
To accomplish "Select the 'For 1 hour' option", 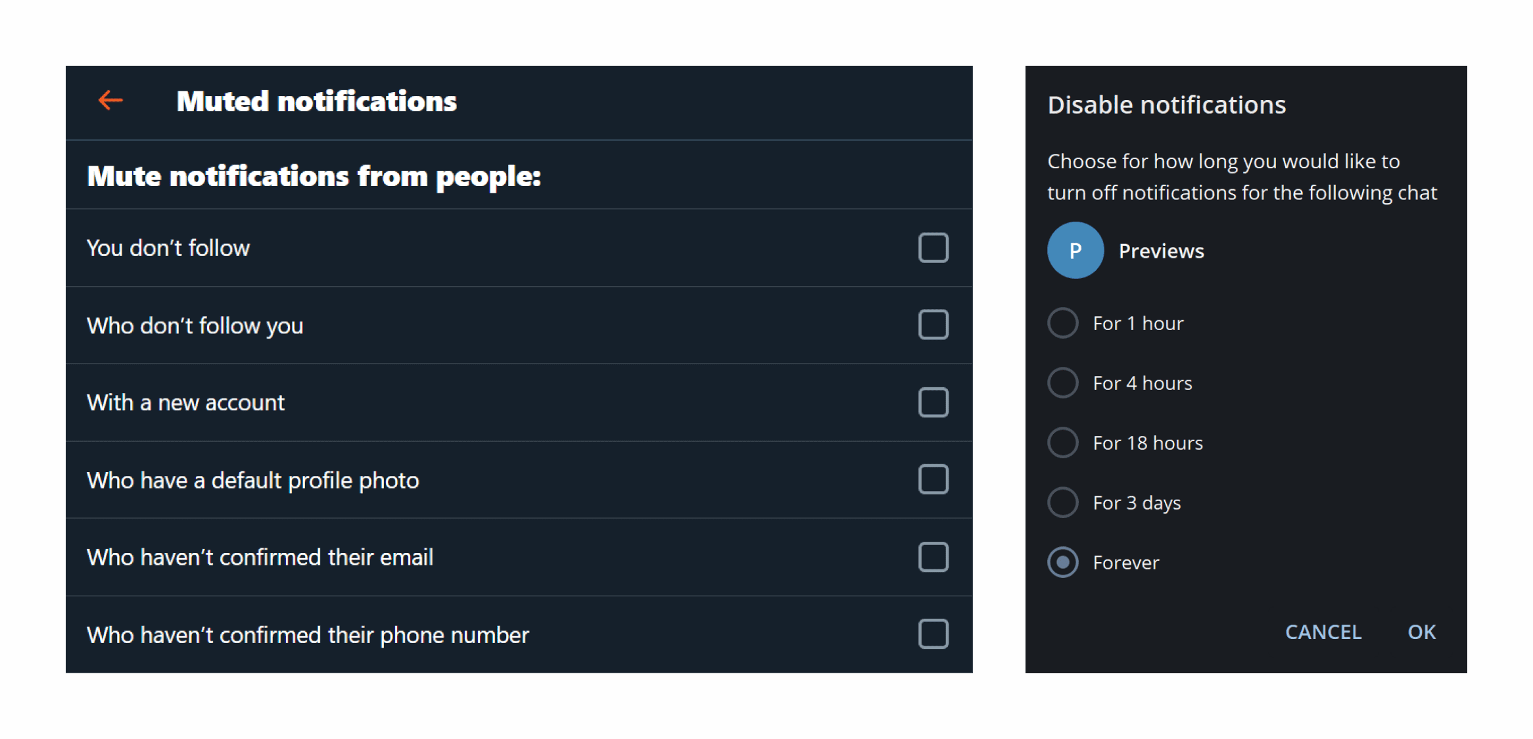I will pyautogui.click(x=1065, y=323).
